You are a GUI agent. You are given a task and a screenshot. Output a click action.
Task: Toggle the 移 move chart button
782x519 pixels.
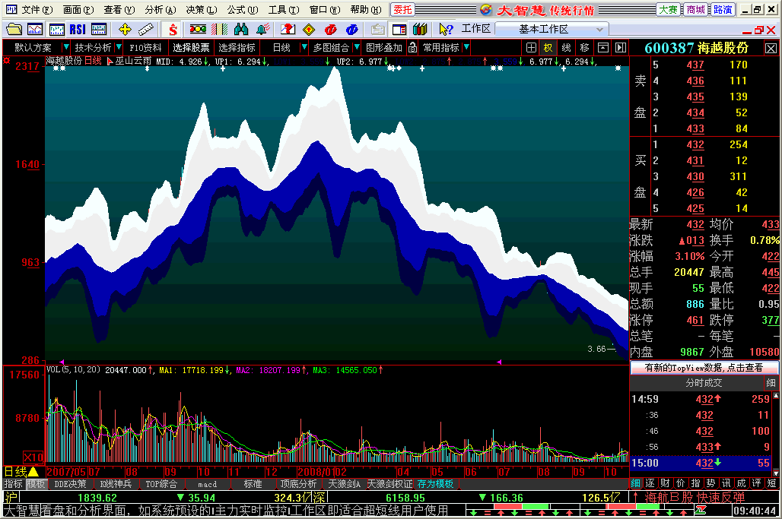point(584,47)
